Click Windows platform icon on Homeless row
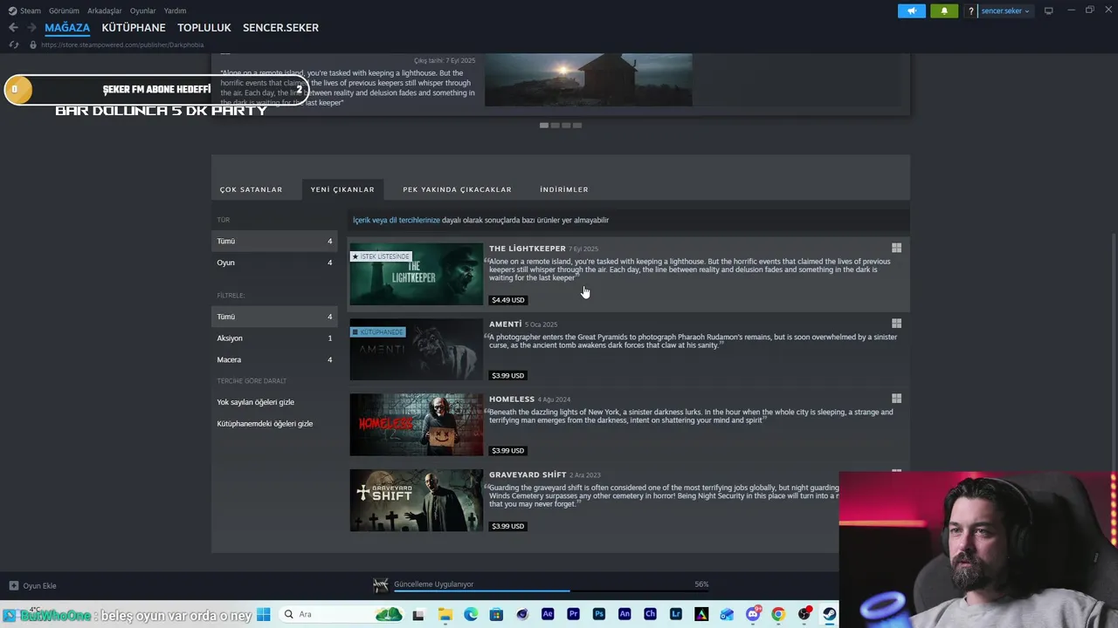Image resolution: width=1118 pixels, height=628 pixels. 896,399
